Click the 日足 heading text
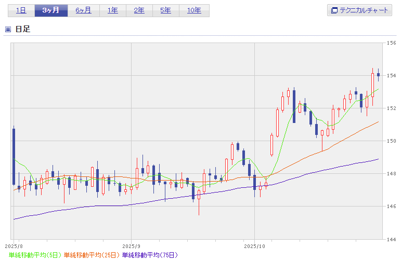Screen dimensions: 402x261 point(23,29)
